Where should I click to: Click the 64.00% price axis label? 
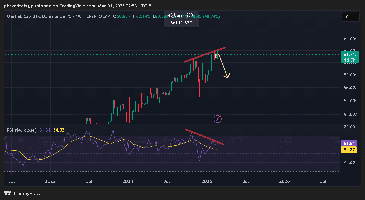tap(350, 39)
